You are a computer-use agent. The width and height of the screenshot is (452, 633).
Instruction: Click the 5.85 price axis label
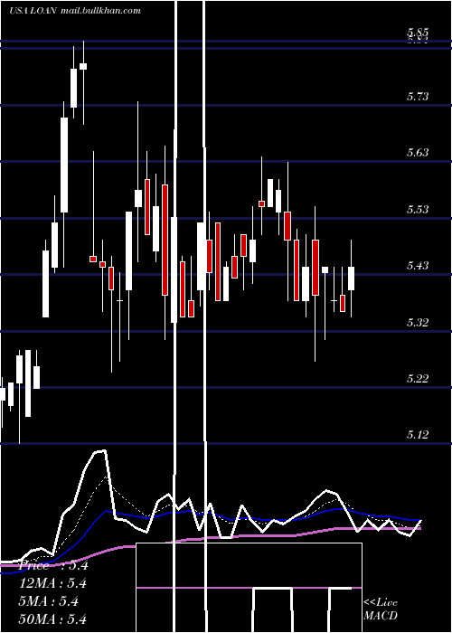point(418,33)
